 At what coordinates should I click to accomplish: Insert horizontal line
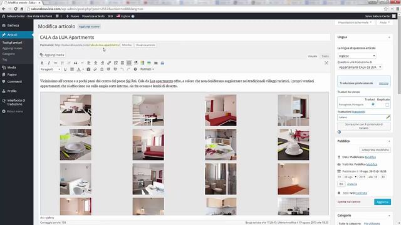click(82, 63)
